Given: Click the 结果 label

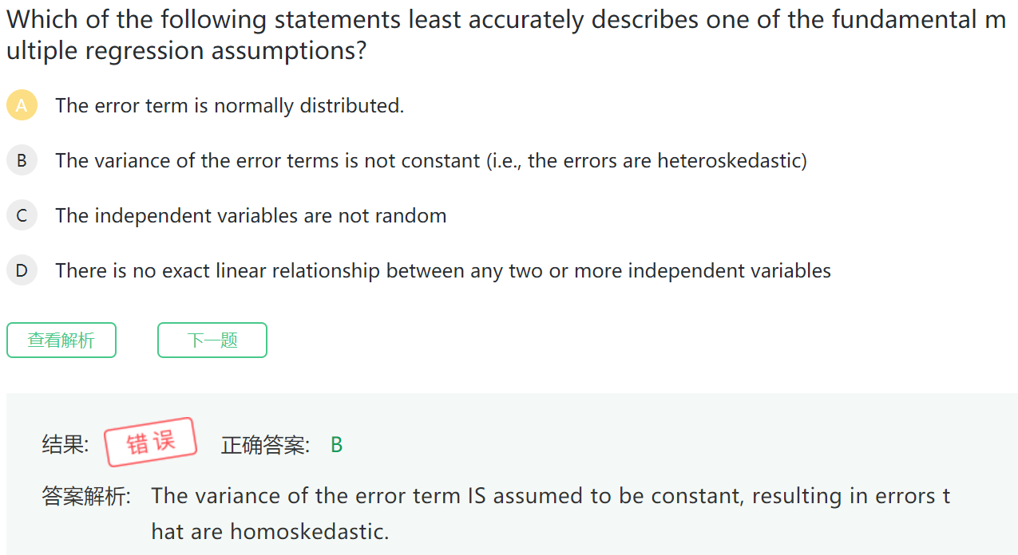Looking at the screenshot, I should point(65,444).
